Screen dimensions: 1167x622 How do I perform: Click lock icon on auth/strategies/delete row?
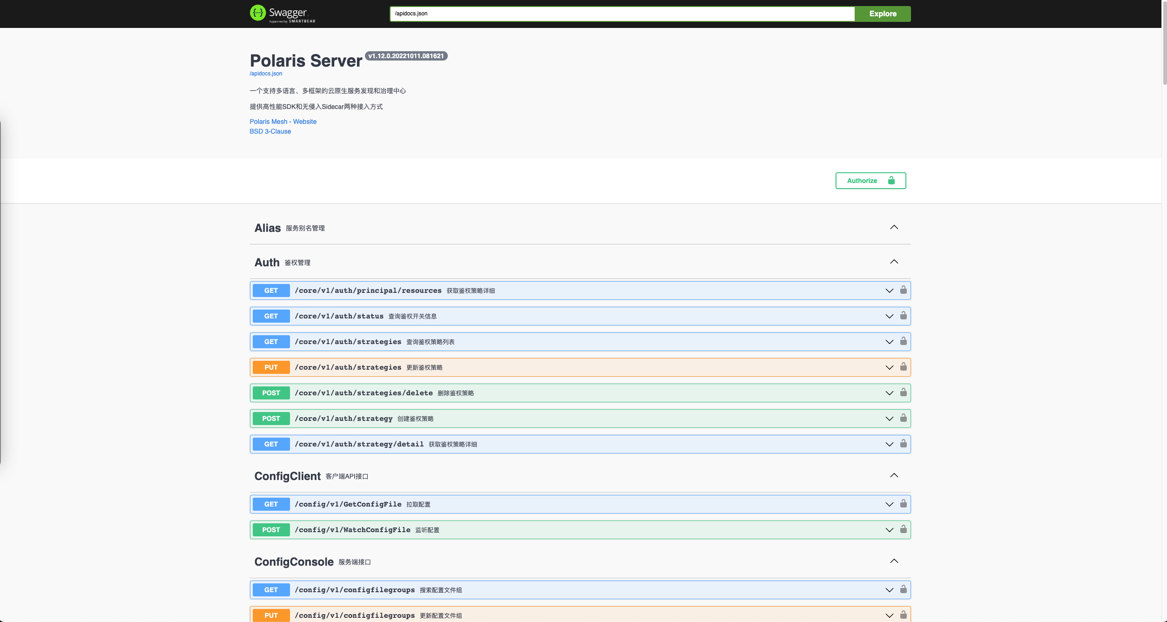[903, 392]
